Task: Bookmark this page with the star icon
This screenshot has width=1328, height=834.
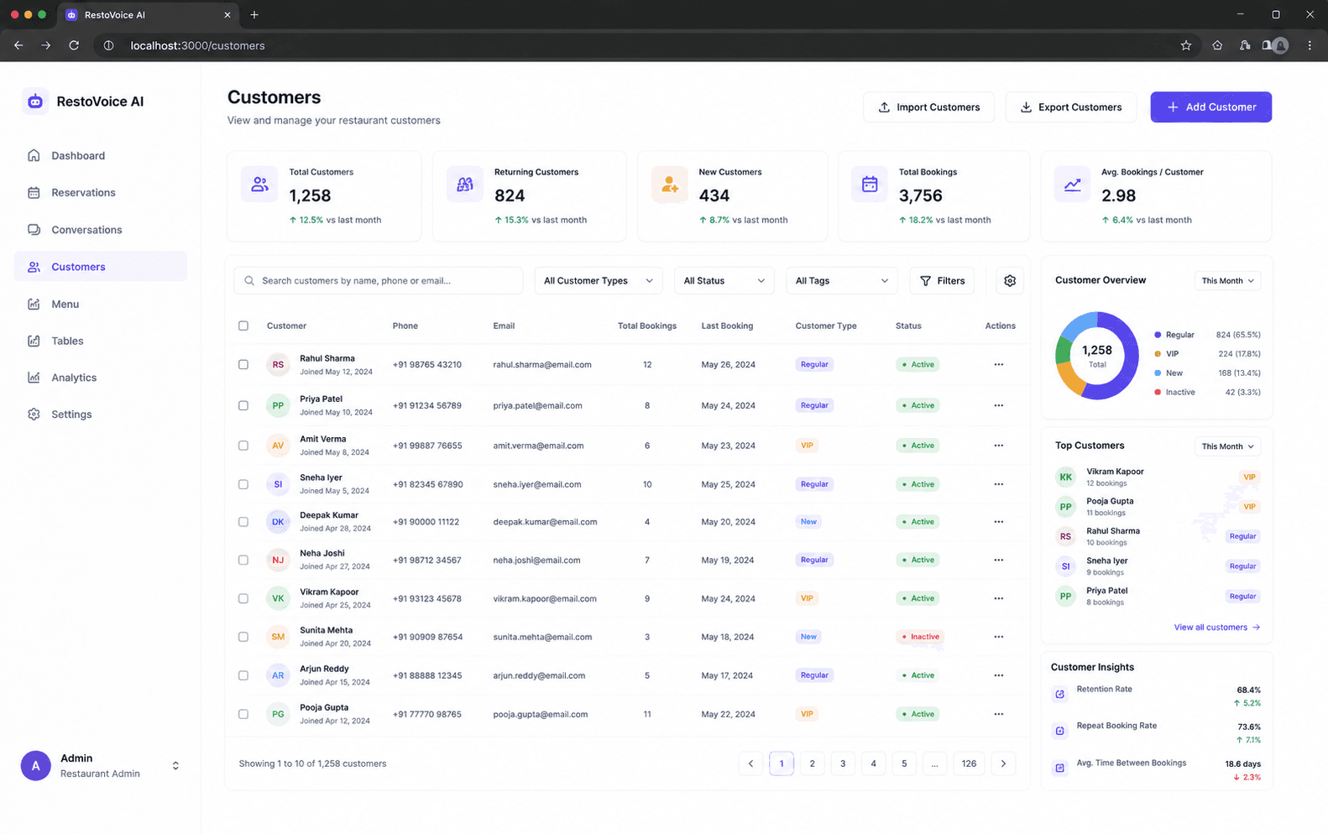Action: point(1185,45)
